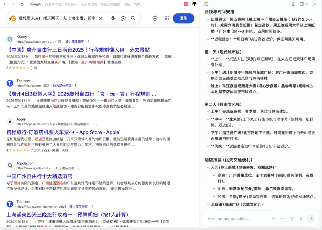The image size is (322, 230).
Task: Attach a photo via the camera icon
Action: pos(292,219)
